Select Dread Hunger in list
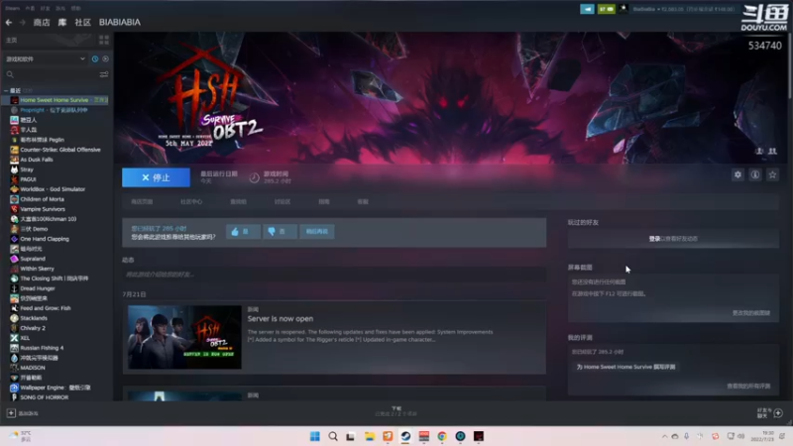Image resolution: width=793 pixels, height=446 pixels. tap(38, 288)
